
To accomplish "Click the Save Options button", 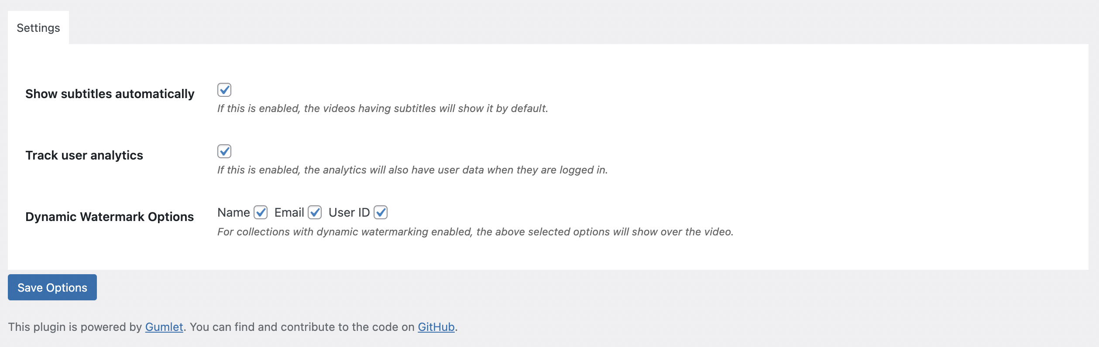I will point(52,287).
